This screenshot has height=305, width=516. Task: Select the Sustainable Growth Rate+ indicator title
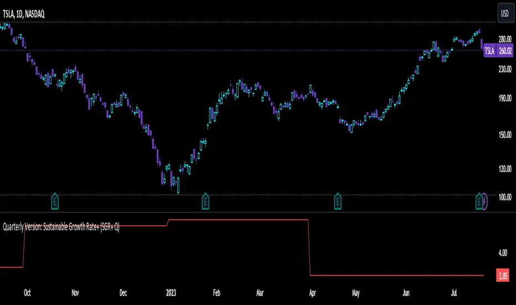coord(61,227)
